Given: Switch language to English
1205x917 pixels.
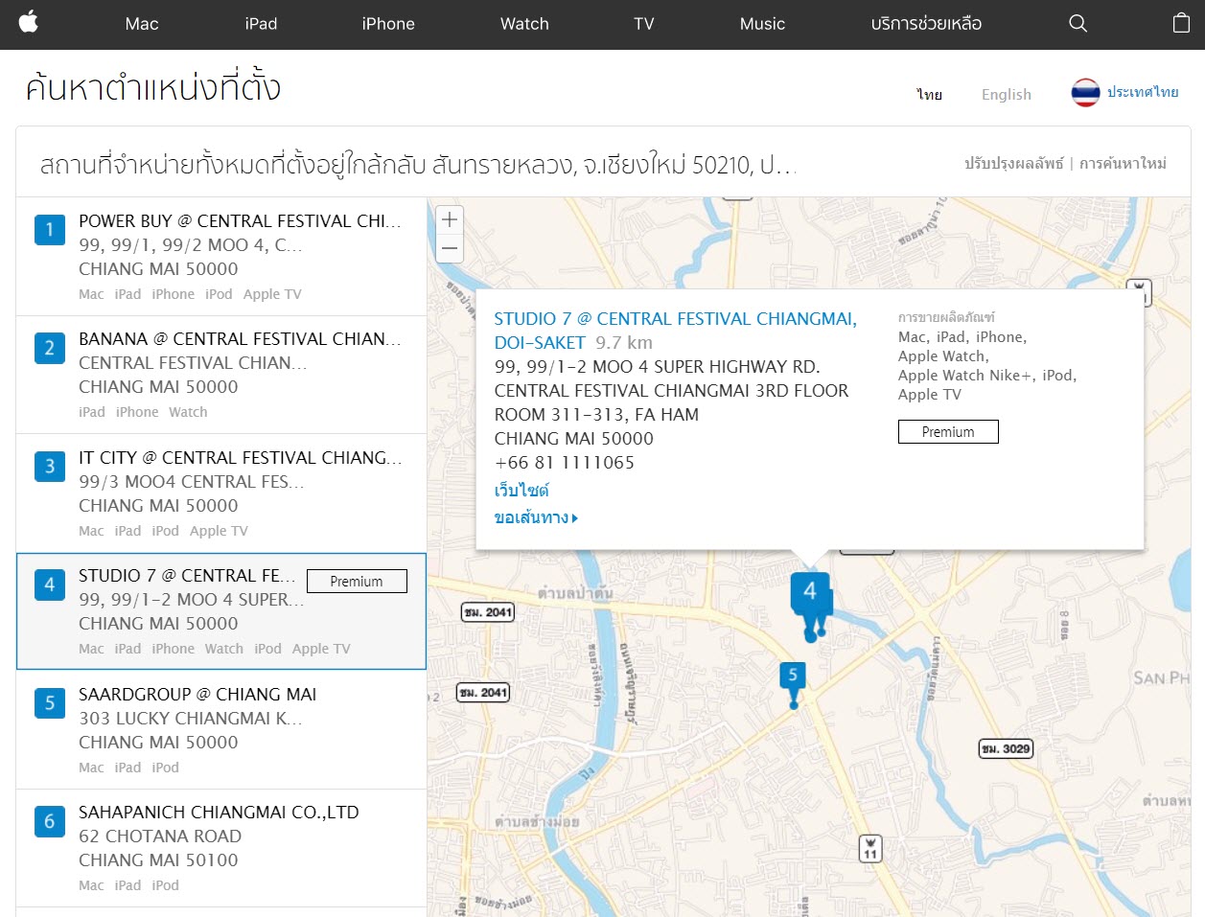Looking at the screenshot, I should click(1006, 94).
